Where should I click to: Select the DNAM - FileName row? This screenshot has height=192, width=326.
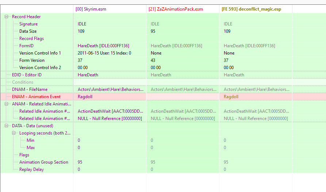(30, 89)
